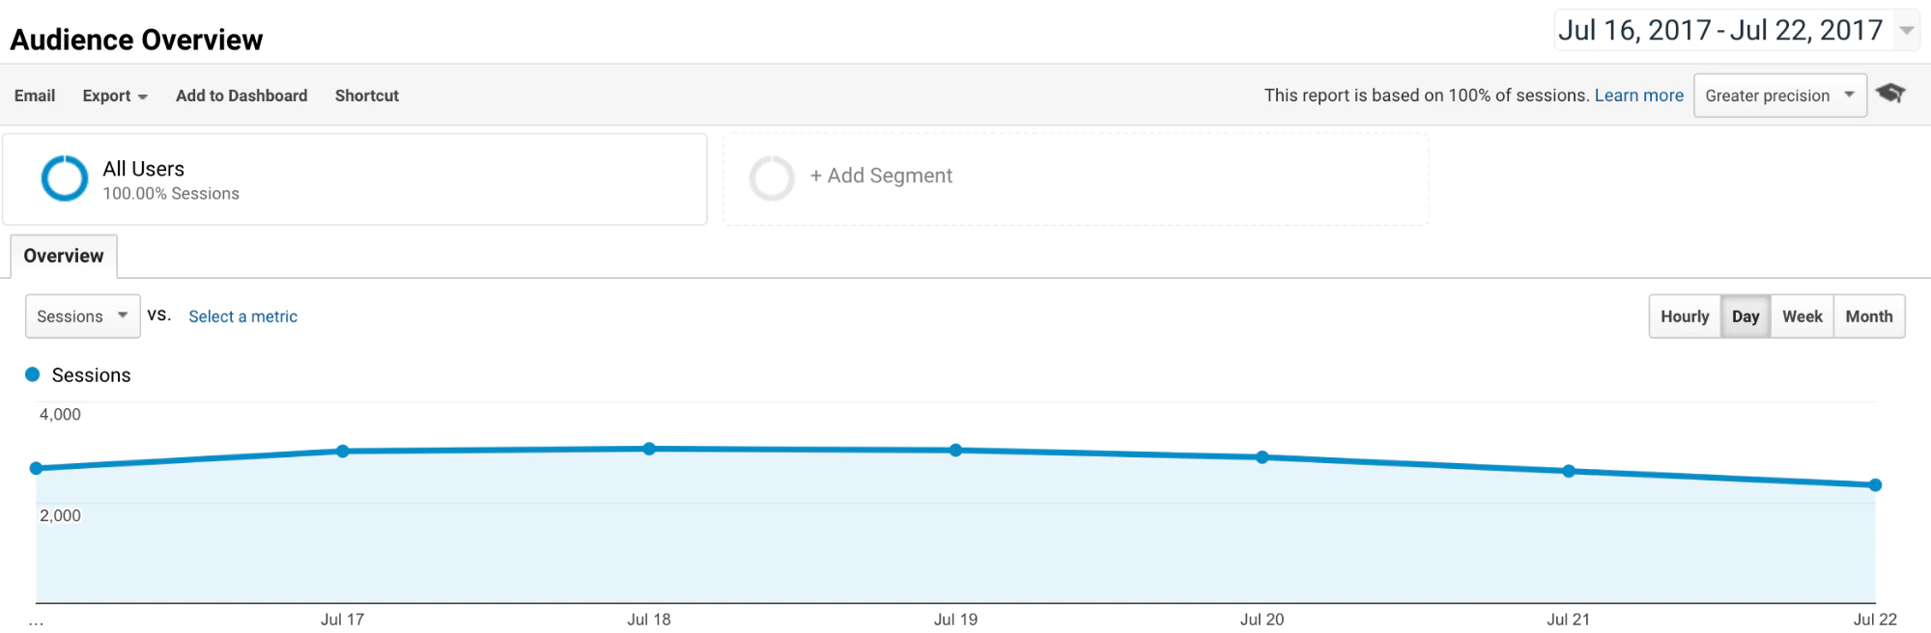Viewport: 1931px width, 633px height.
Task: Click the All Users segment circle icon
Action: click(x=65, y=179)
